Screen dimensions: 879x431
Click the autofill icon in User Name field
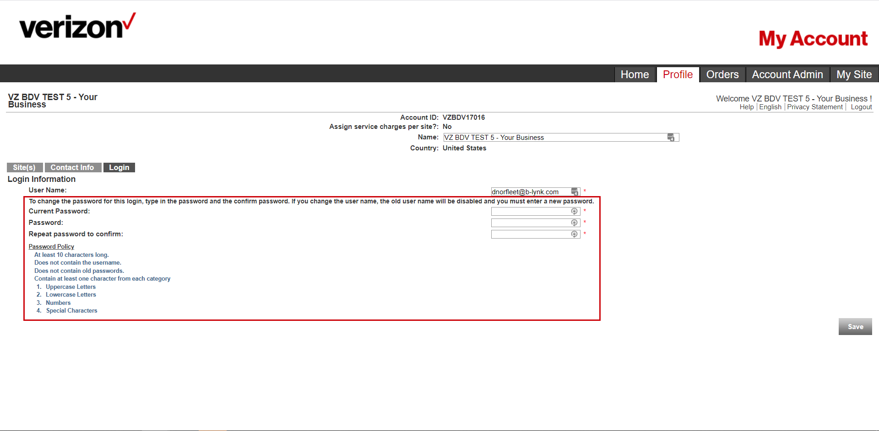[575, 192]
